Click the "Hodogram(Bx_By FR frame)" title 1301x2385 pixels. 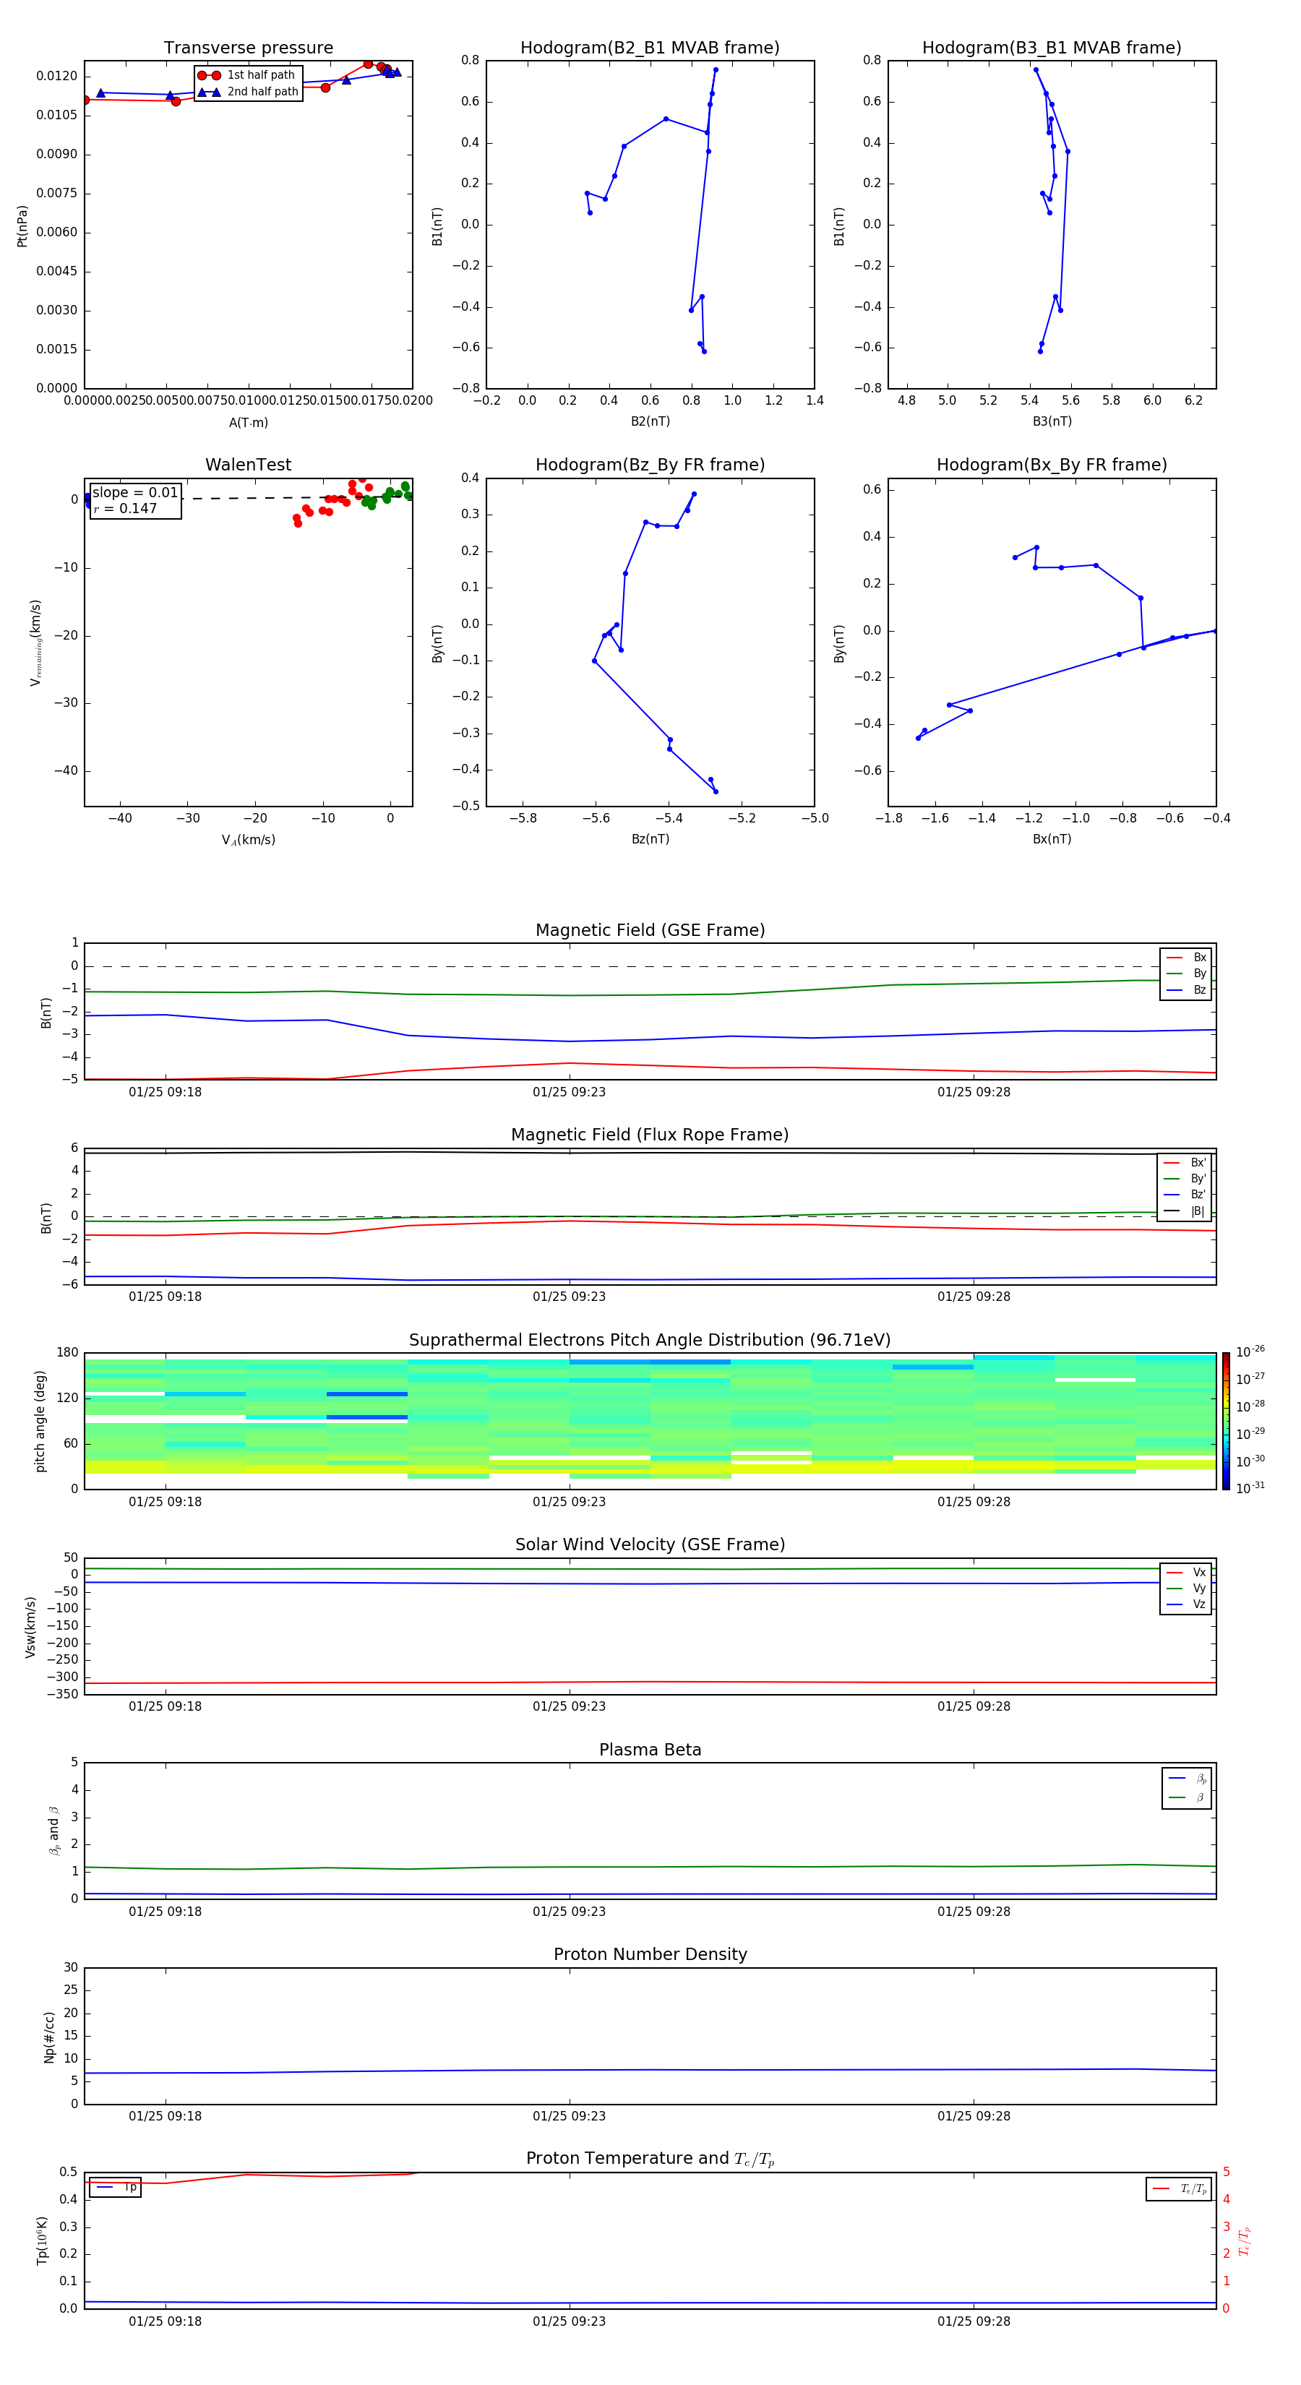tap(1052, 465)
